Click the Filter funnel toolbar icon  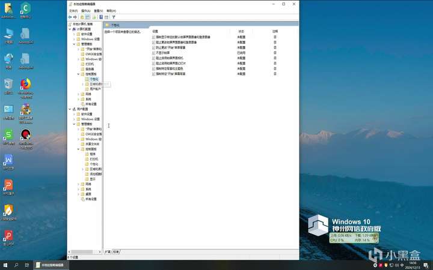click(x=114, y=17)
